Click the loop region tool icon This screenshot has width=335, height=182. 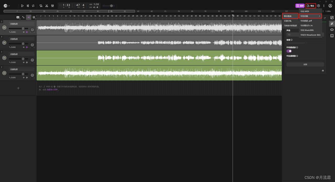point(41,6)
